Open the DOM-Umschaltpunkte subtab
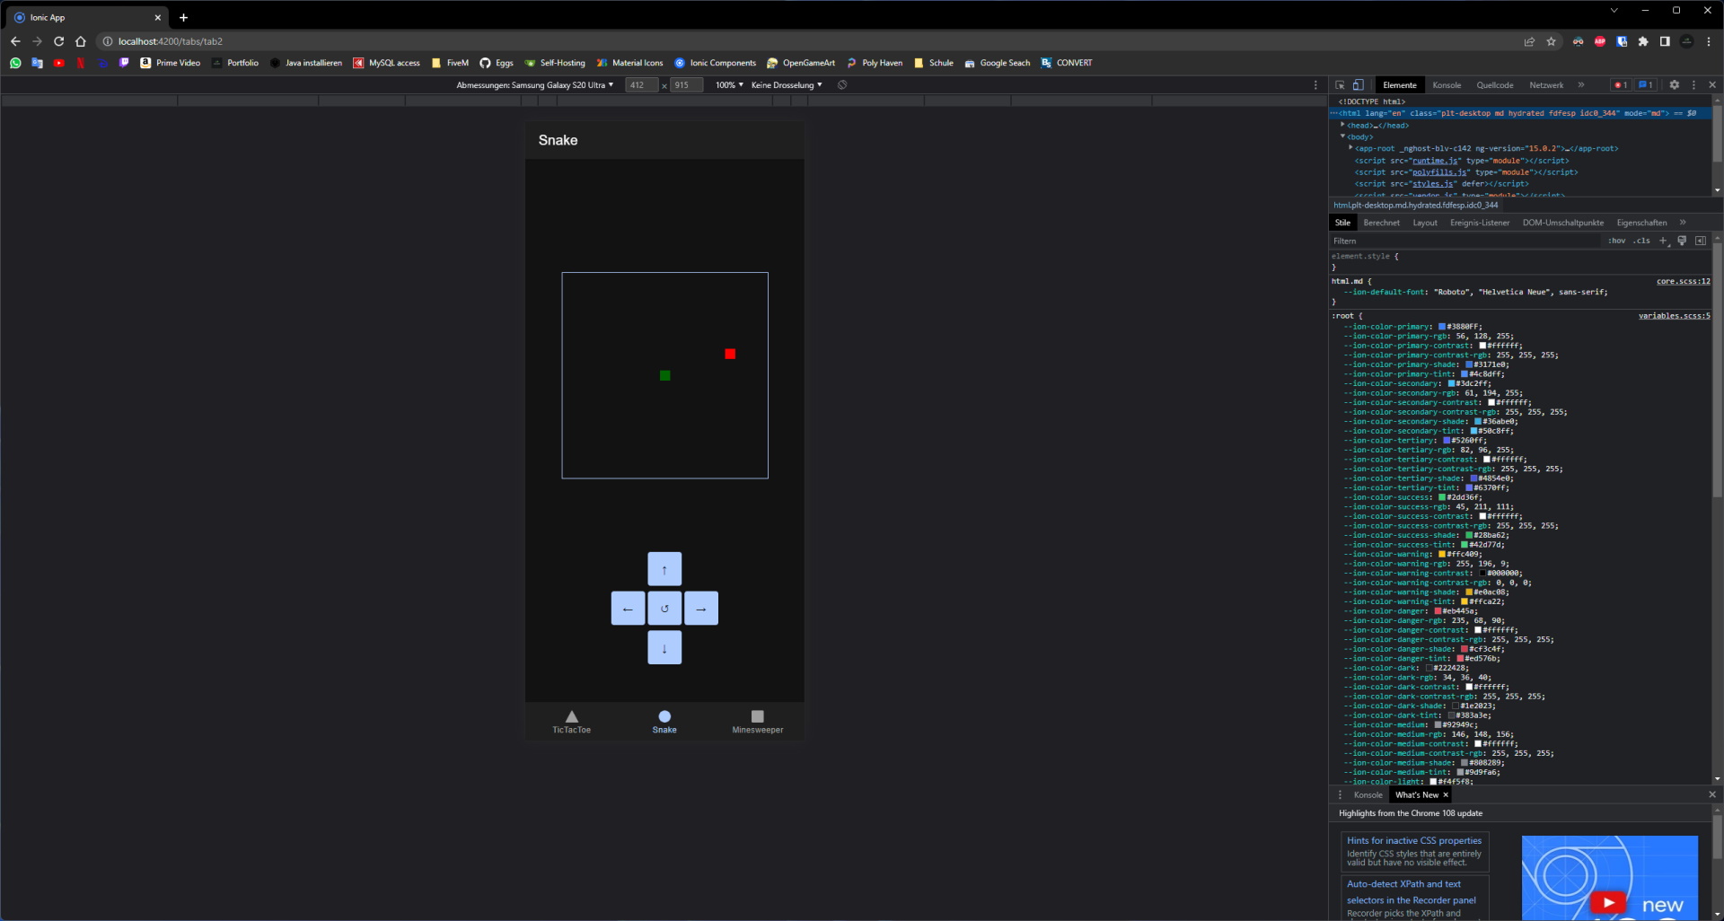This screenshot has width=1724, height=921. point(1563,223)
